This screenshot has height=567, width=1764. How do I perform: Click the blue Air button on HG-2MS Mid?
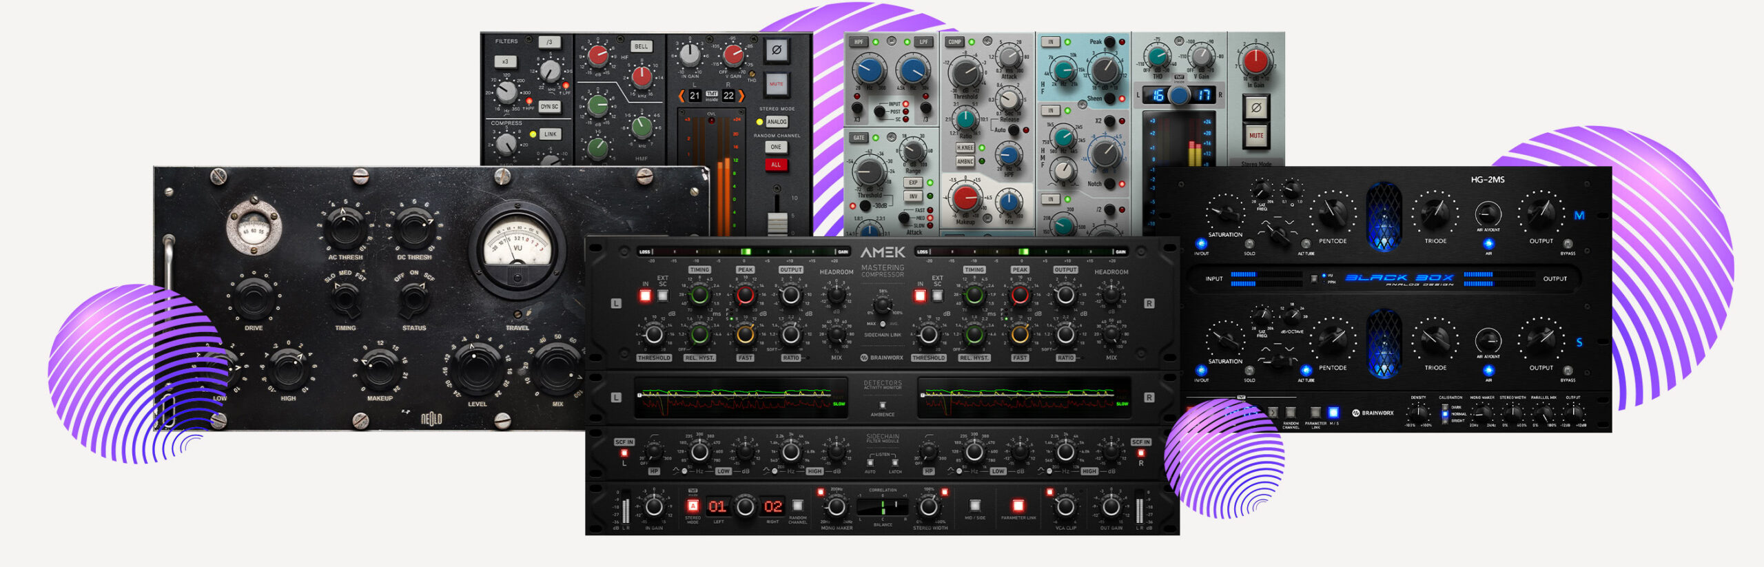(1488, 243)
